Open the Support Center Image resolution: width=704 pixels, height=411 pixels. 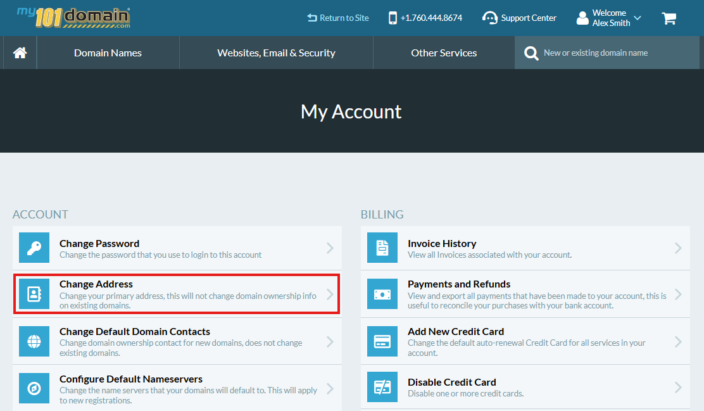tap(519, 18)
